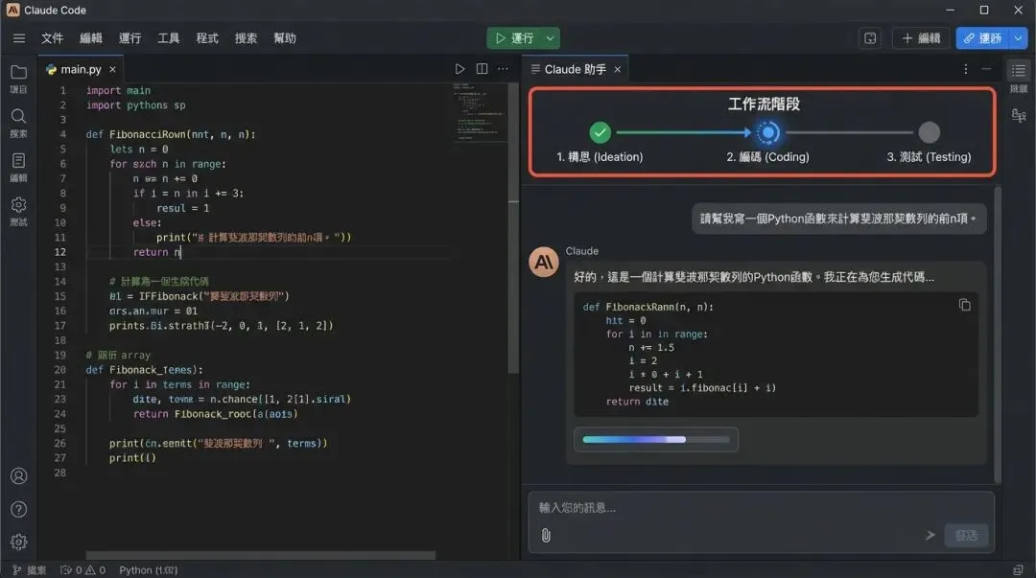
Task: Open the 文件 menu
Action: click(x=52, y=38)
